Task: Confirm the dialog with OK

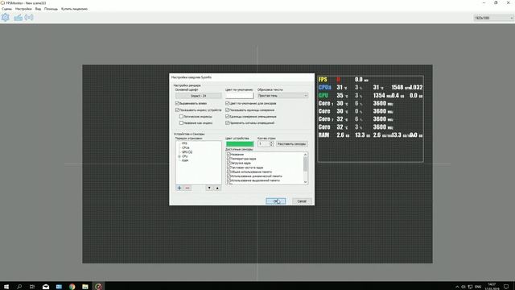Action: coord(275,201)
